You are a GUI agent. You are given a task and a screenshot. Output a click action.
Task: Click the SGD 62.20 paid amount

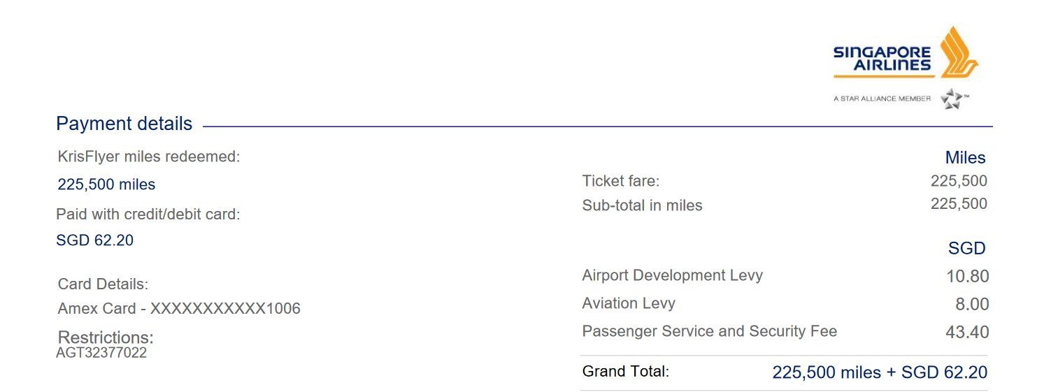coord(94,240)
